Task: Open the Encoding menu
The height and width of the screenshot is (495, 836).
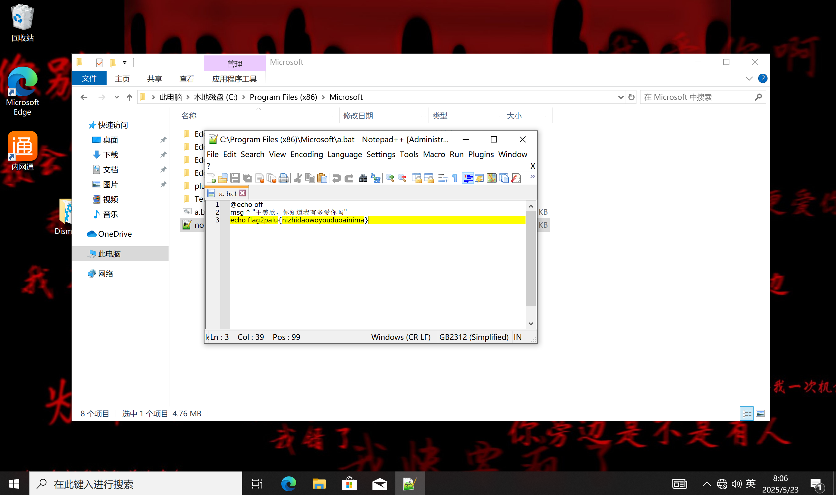Action: [x=306, y=155]
